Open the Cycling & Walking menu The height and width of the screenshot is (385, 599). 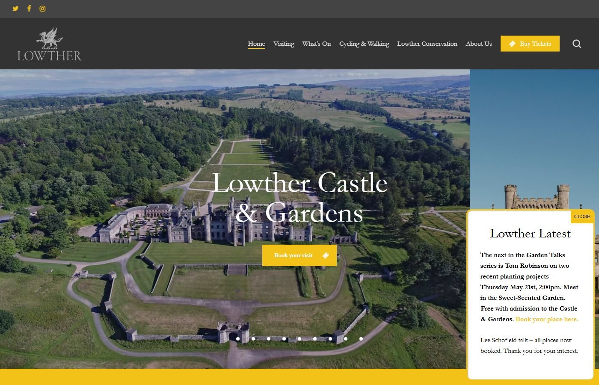pos(364,44)
